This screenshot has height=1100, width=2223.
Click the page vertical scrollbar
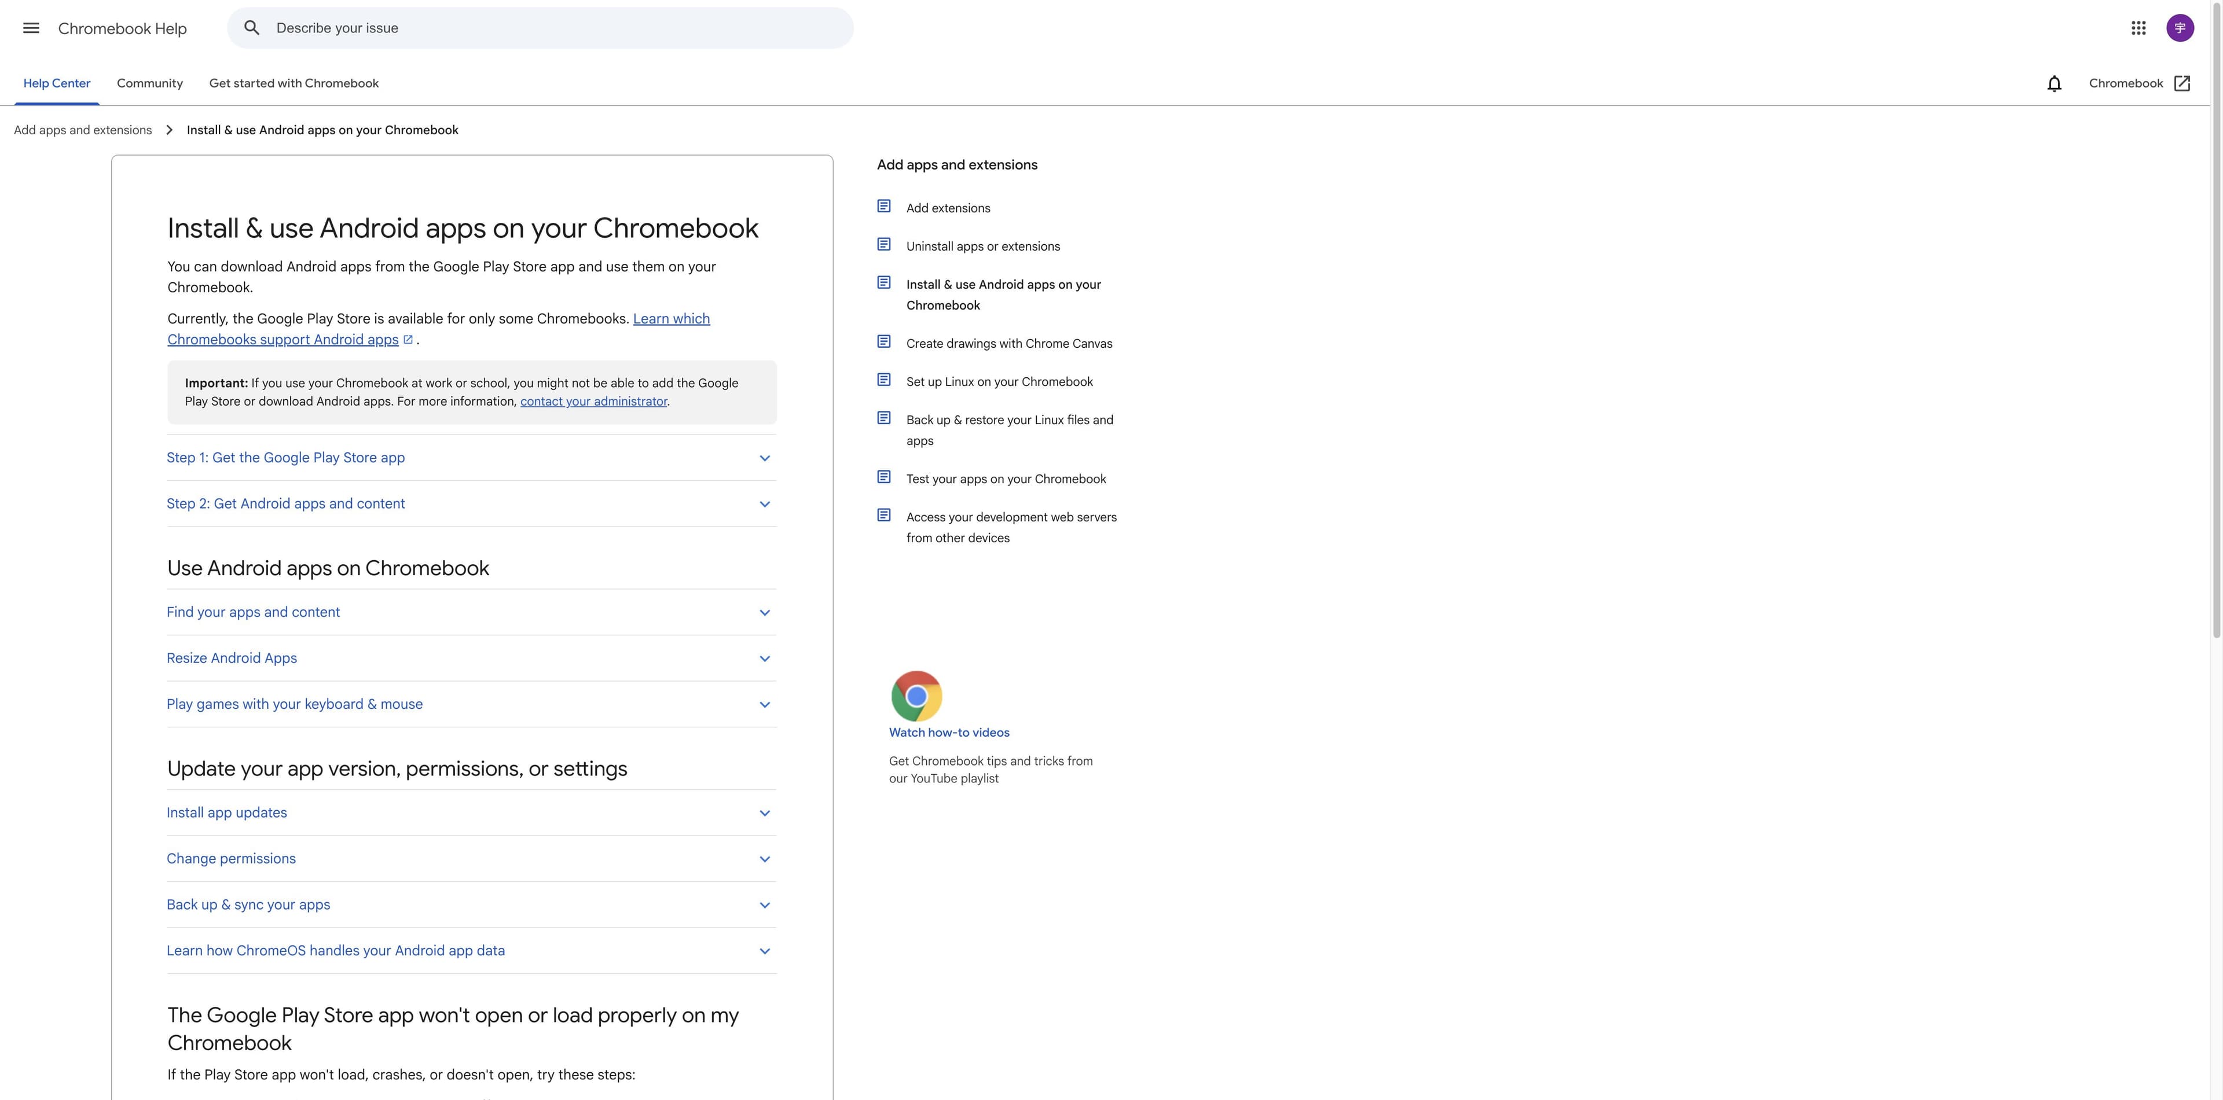coord(2216,319)
